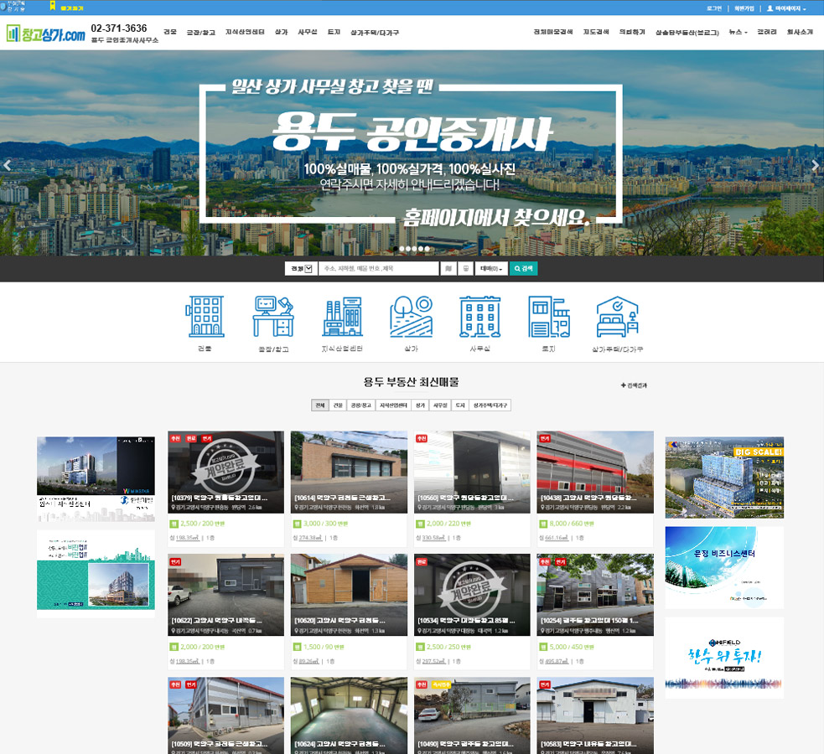Click the 건물 building category icon

(205, 317)
